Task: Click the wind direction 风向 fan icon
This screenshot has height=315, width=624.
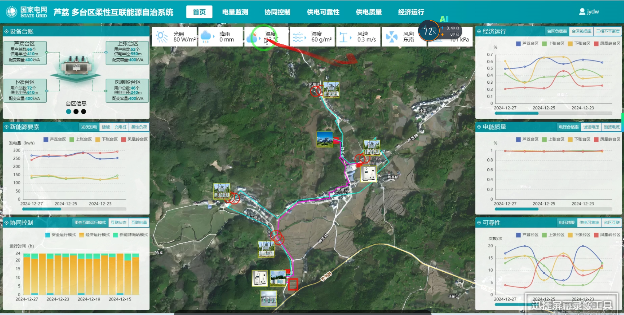Action: pyautogui.click(x=391, y=37)
